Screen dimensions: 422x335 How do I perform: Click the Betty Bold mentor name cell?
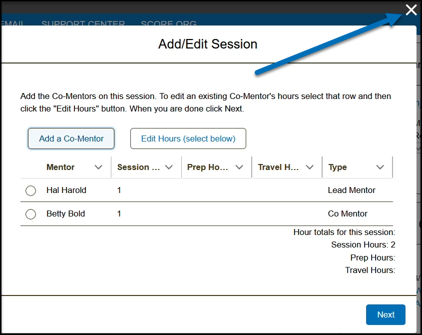(x=65, y=213)
